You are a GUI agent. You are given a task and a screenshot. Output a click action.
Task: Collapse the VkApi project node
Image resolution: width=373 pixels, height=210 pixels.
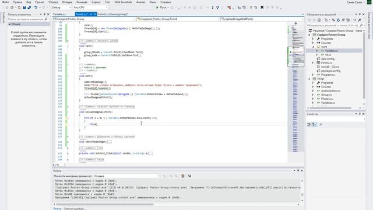(309, 79)
